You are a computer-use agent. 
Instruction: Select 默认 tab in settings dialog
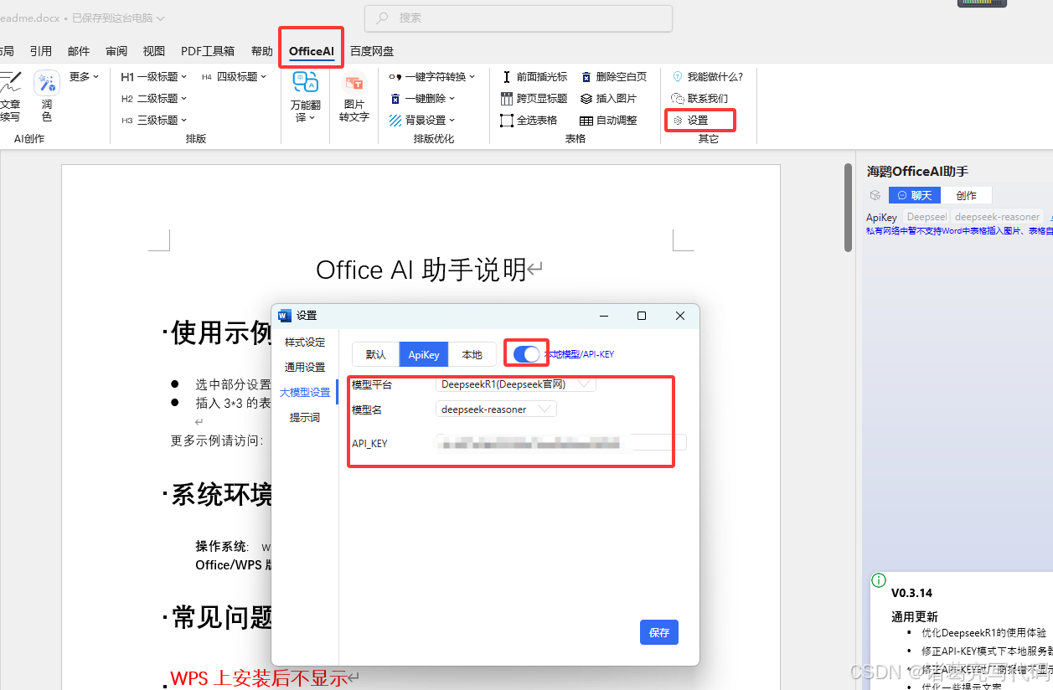click(375, 354)
